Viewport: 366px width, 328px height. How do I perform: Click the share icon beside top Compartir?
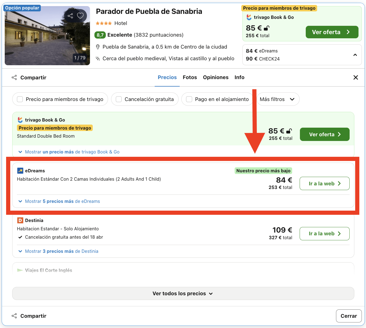14,77
